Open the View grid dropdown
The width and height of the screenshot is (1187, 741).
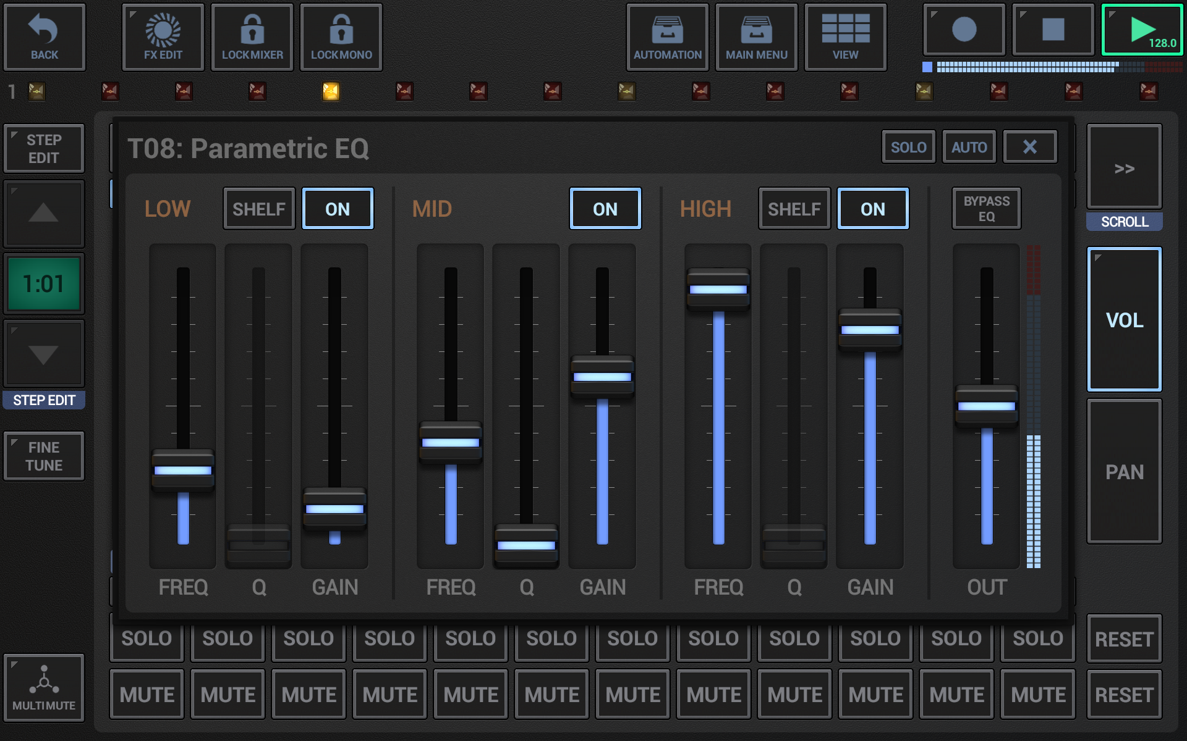[845, 30]
